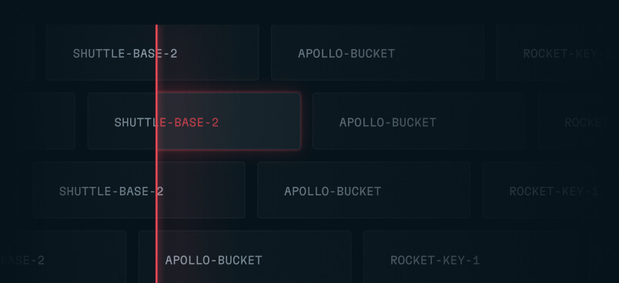Click the red-colored E-BASE-2 text
This screenshot has width=619, height=283.
click(189, 122)
